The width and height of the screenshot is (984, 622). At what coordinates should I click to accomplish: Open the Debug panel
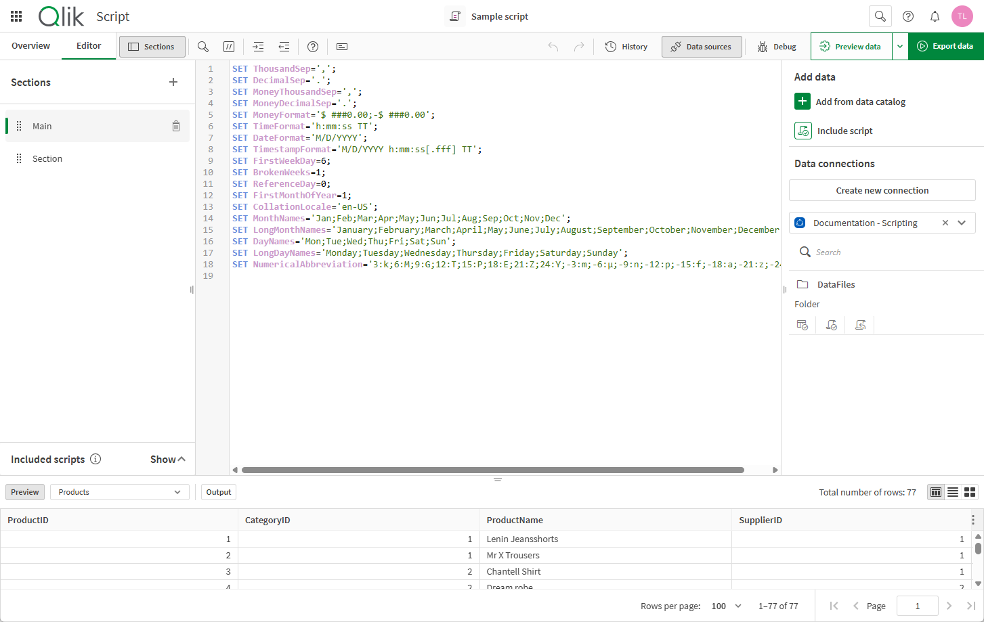[776, 46]
